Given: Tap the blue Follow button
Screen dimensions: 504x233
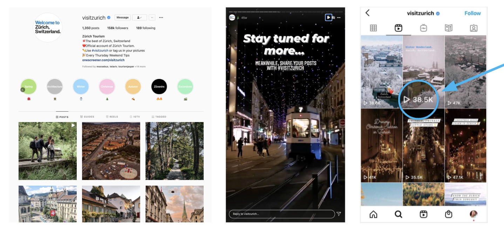Looking at the screenshot, I should point(472,13).
